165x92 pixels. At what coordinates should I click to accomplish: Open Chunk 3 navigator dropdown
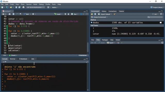[13, 55]
